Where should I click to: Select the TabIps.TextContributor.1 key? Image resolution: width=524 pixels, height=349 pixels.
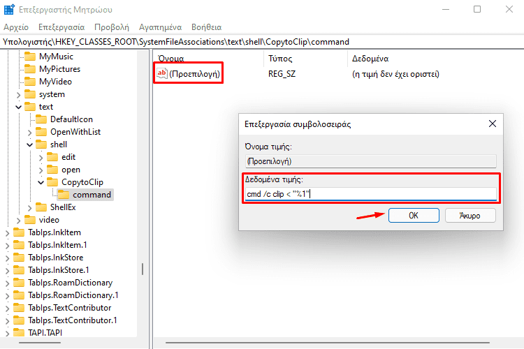(x=73, y=320)
